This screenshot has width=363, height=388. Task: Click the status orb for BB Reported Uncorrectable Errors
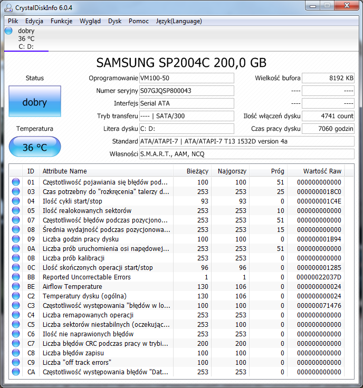[x=16, y=277]
